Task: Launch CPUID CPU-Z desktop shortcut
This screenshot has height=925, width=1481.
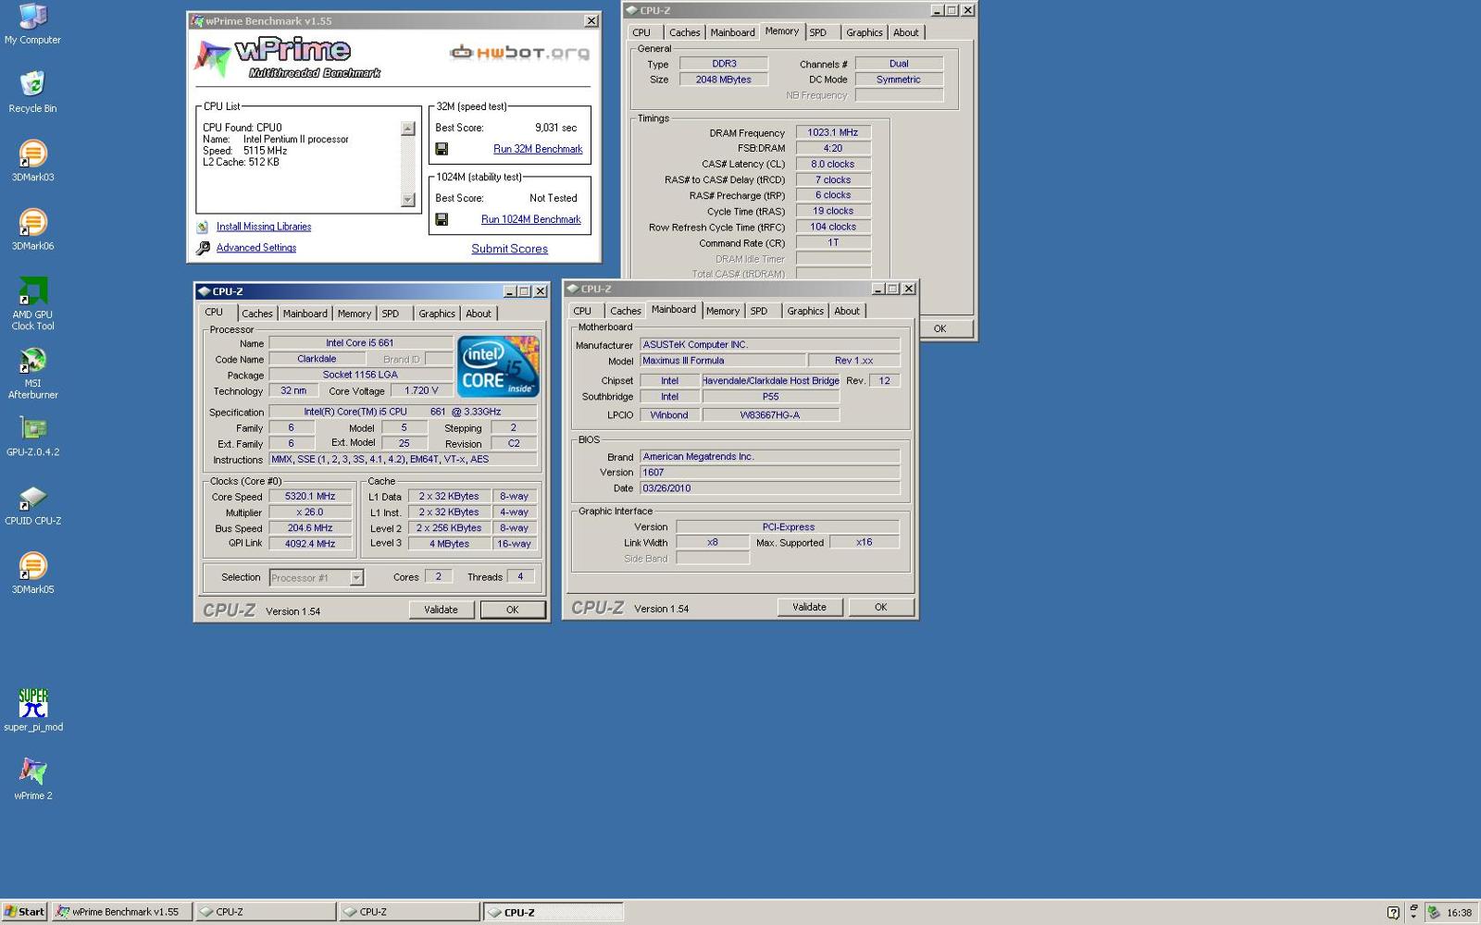Action: point(32,505)
